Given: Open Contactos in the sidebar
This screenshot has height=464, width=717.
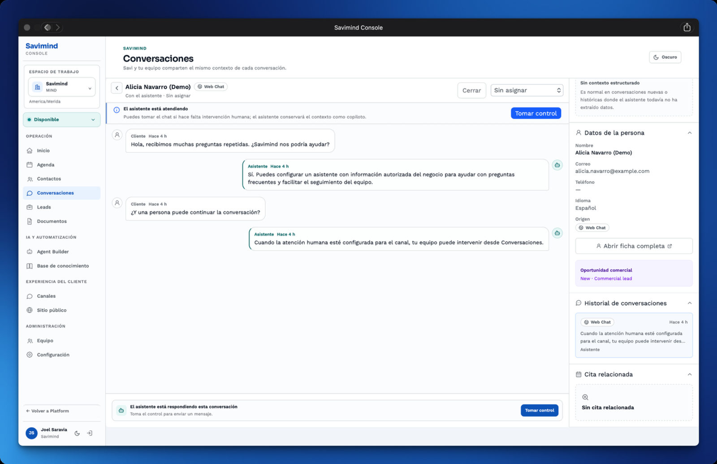Looking at the screenshot, I should pos(62,179).
